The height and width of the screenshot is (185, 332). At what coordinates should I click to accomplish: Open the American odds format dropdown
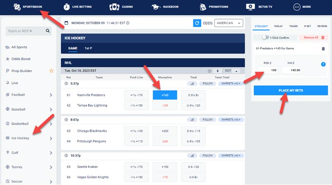point(229,23)
